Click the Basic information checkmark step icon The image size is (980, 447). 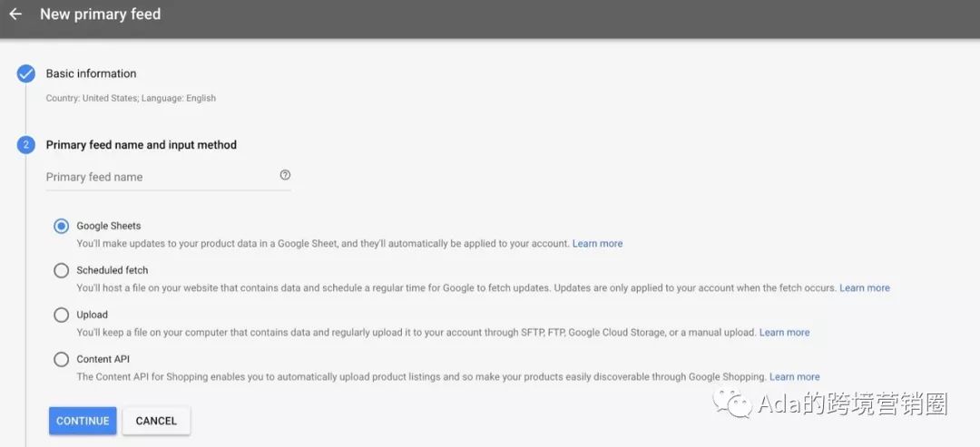(x=26, y=73)
